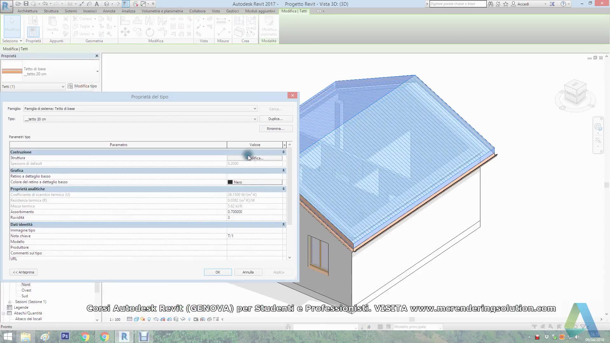Click the visual style box icon in view control bar
Viewport: 610px width, 343px height.
point(136,319)
